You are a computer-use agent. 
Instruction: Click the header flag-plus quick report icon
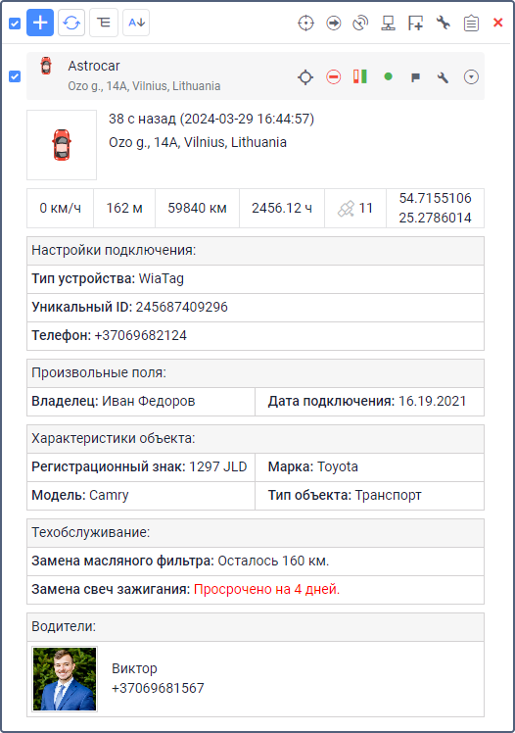pyautogui.click(x=415, y=23)
